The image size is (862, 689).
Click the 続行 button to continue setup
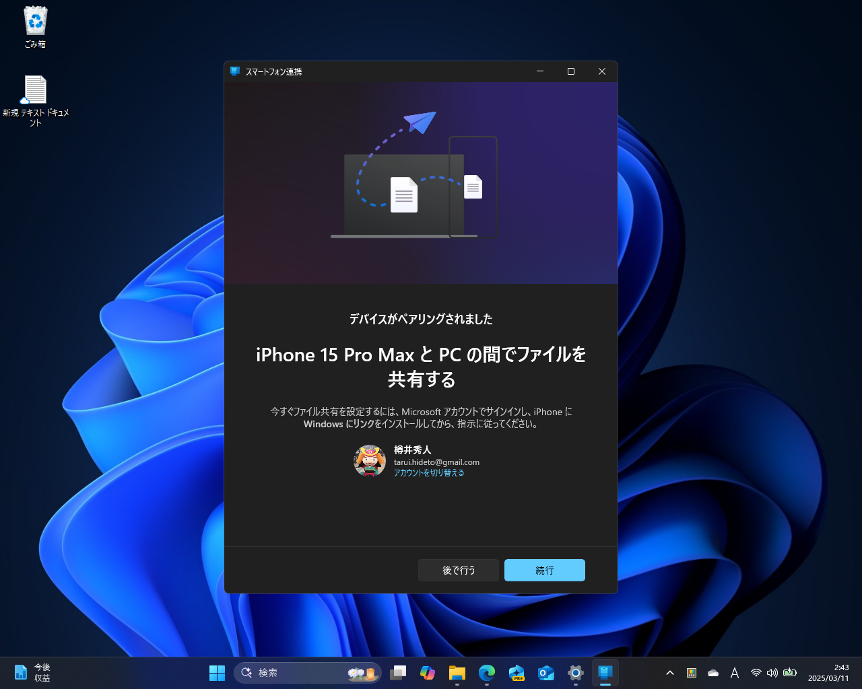tap(544, 570)
